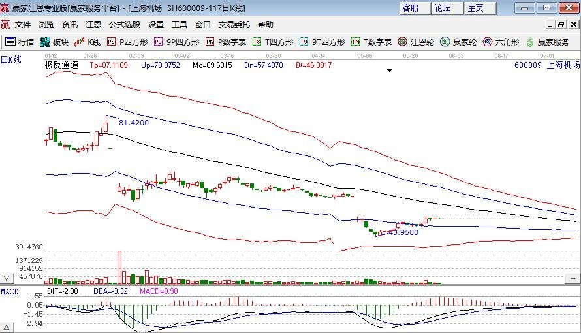Open the P数字表 tool
The height and width of the screenshot is (333, 581).
[x=226, y=42]
